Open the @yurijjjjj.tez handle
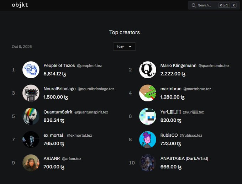Viewport: 242px width, 184px height. coord(193,112)
